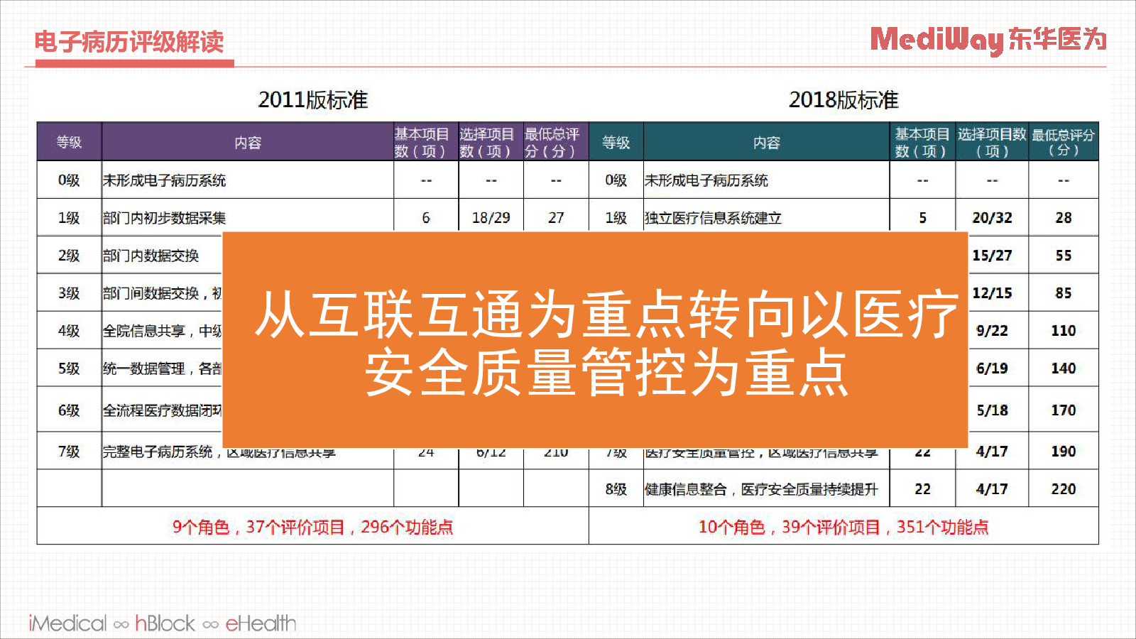
Task: Click the "220" score cell
Action: pos(1064,488)
